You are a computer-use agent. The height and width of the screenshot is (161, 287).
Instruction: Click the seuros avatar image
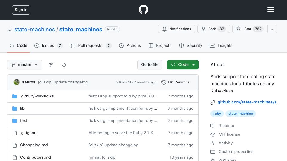(x=17, y=82)
